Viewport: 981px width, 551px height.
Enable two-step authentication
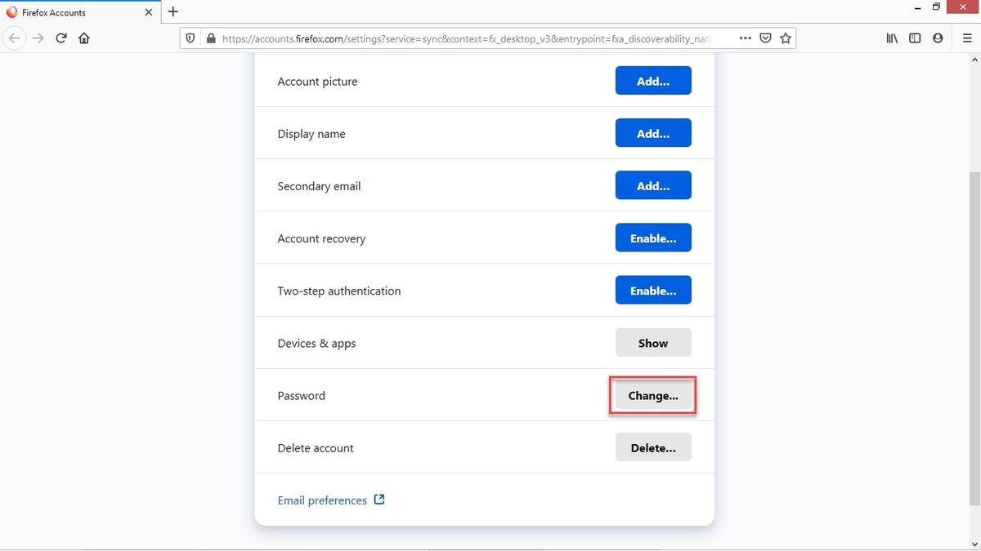click(652, 290)
